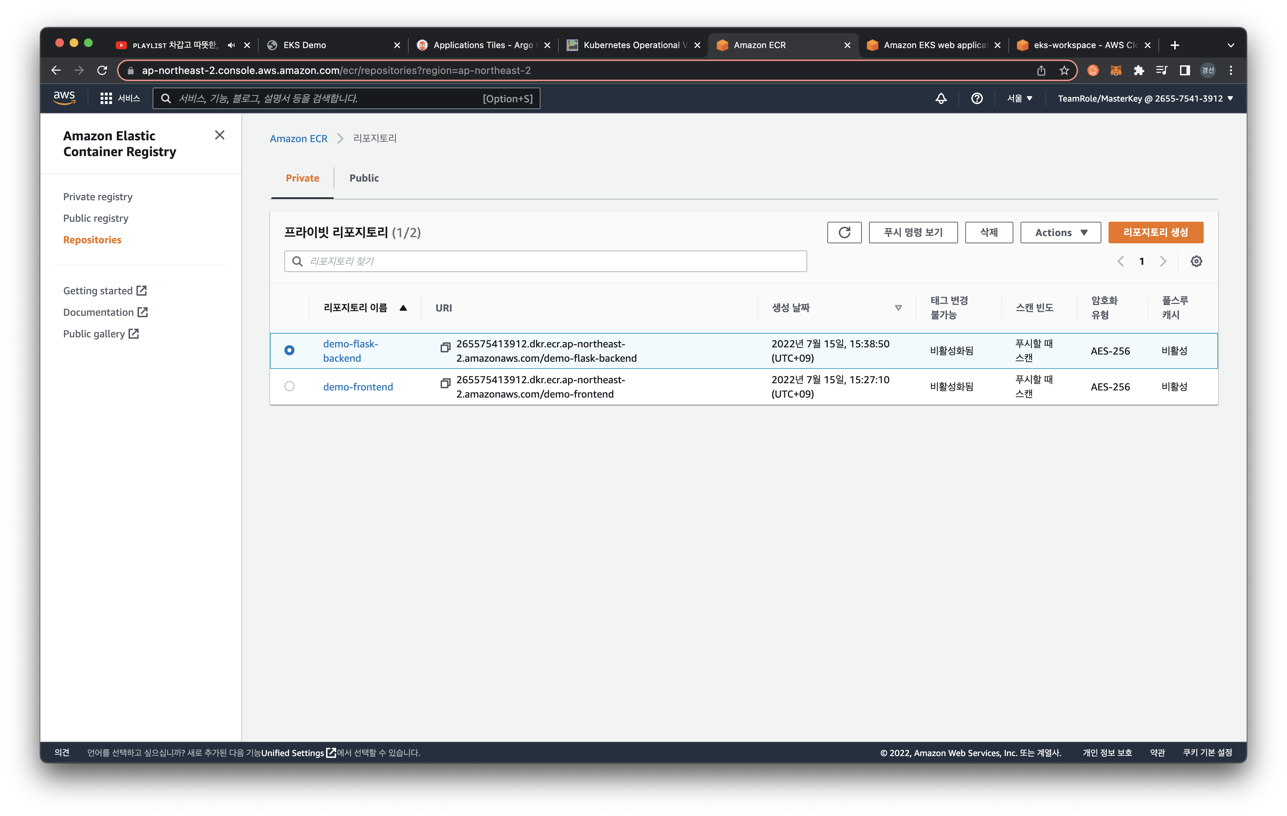
Task: Switch to Applications Tiles Argo tab
Action: pyautogui.click(x=483, y=45)
